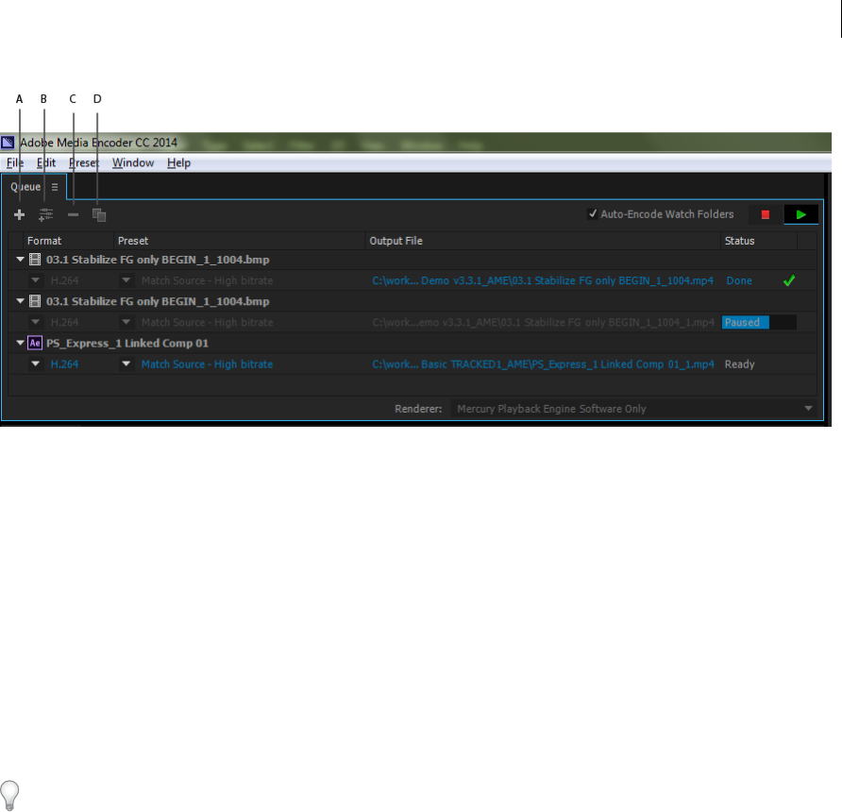The width and height of the screenshot is (842, 812).
Task: Click the film strip icon of second BEGIN_1_1004.bmp
Action: pyautogui.click(x=35, y=301)
